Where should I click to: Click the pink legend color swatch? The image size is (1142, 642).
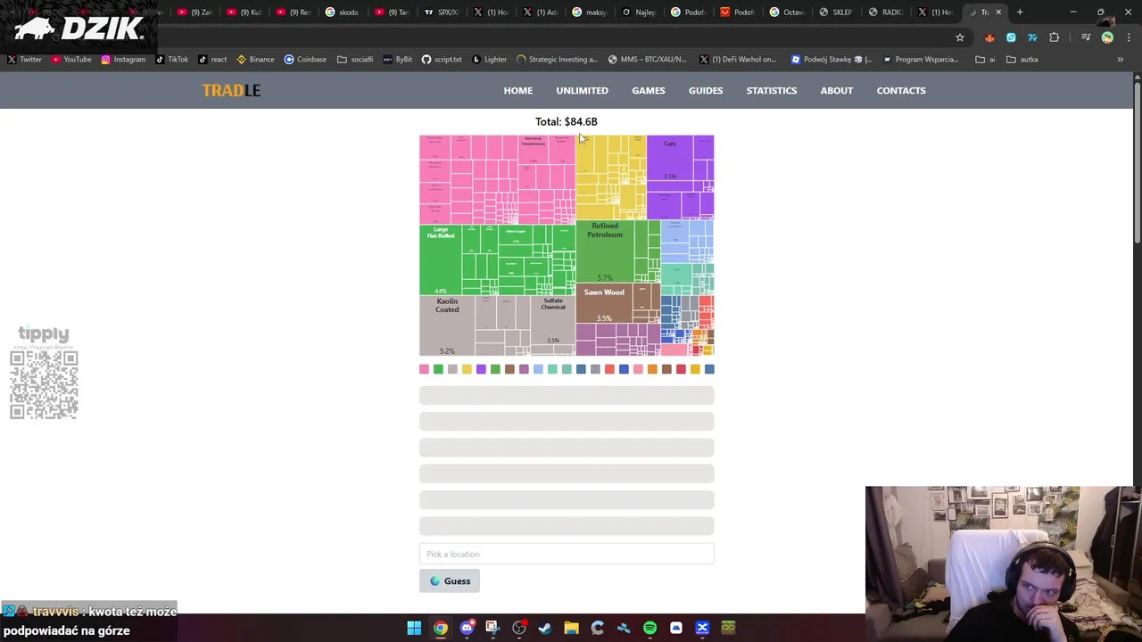(424, 369)
